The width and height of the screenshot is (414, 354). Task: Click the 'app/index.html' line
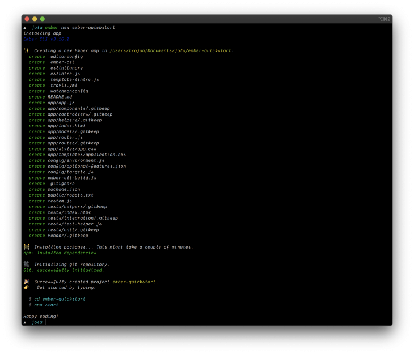click(57, 126)
